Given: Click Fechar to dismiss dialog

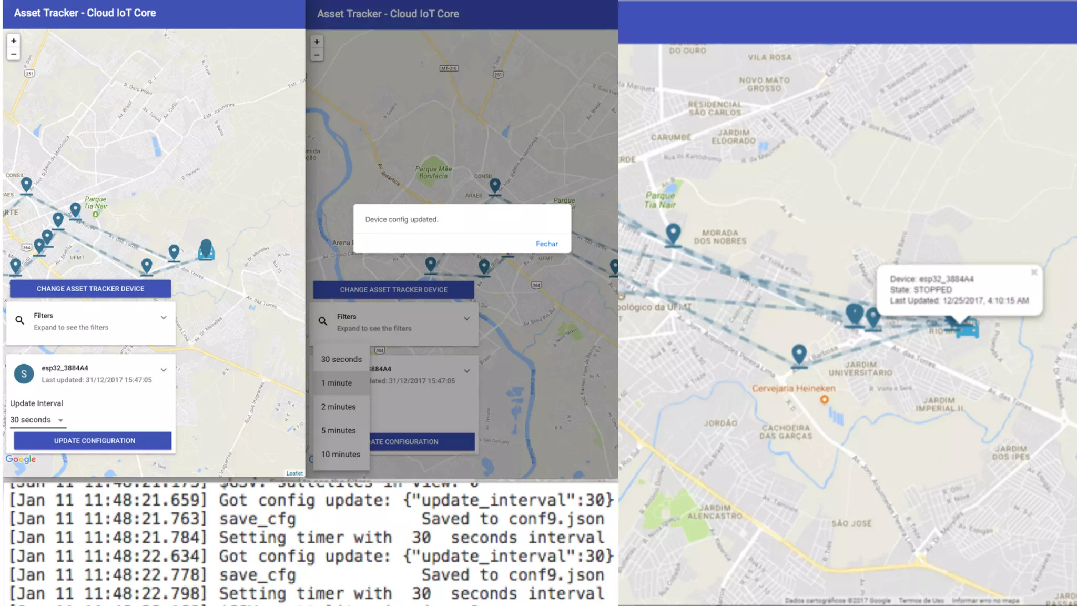Looking at the screenshot, I should click(547, 244).
